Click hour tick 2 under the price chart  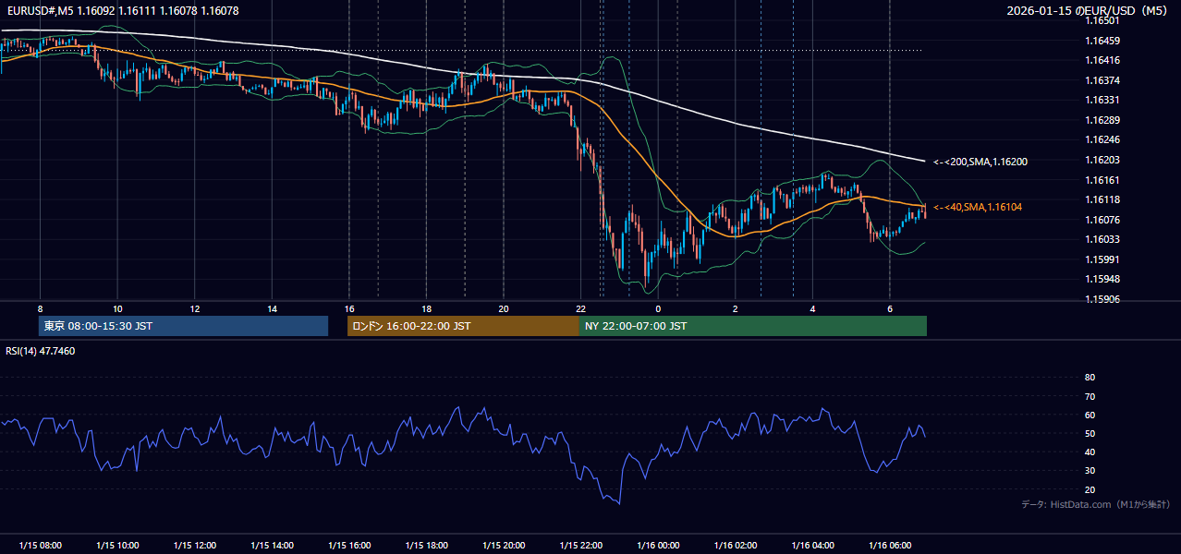(x=735, y=308)
